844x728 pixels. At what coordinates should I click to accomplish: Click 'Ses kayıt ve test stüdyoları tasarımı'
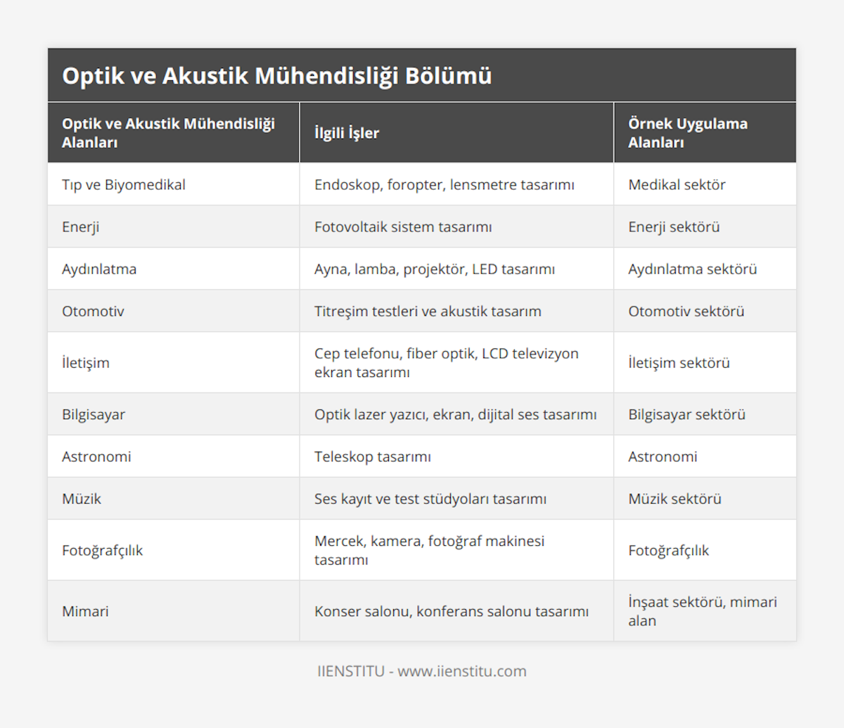(x=430, y=499)
